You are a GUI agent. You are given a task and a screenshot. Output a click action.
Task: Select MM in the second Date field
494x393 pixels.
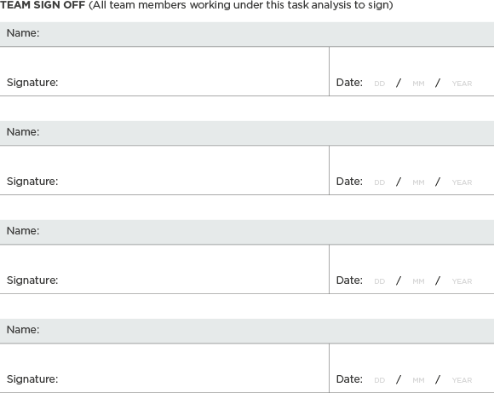click(418, 182)
